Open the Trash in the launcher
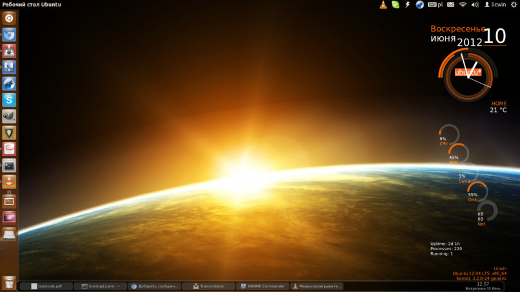 (9, 283)
